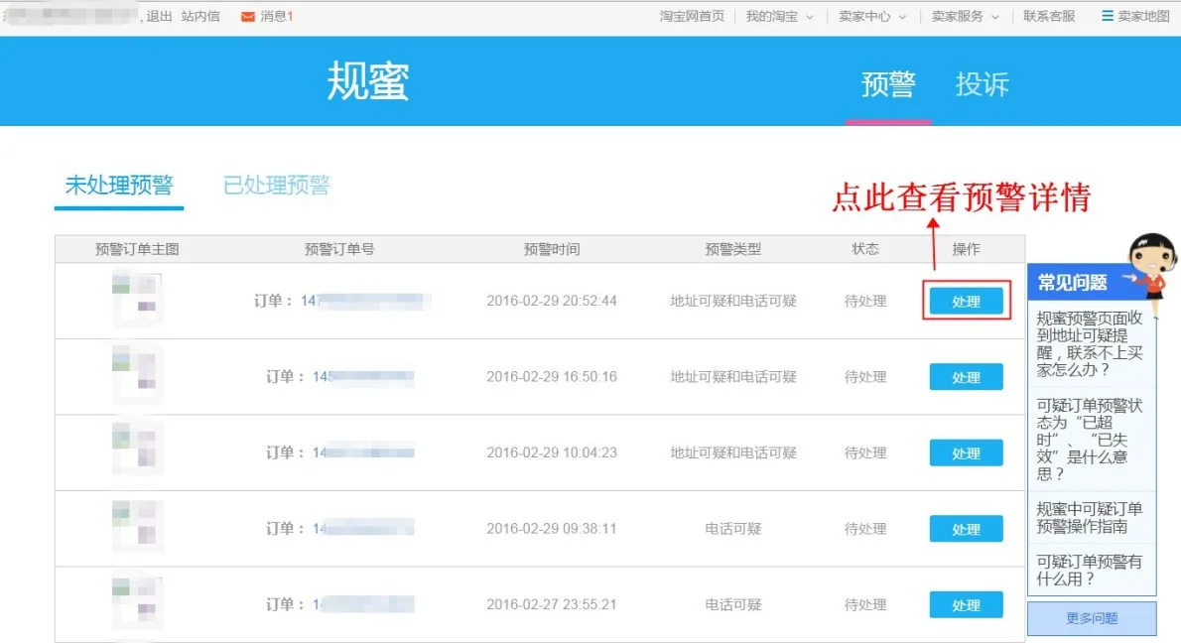Click 处理 for the 20:52:44 warning

[x=966, y=302]
